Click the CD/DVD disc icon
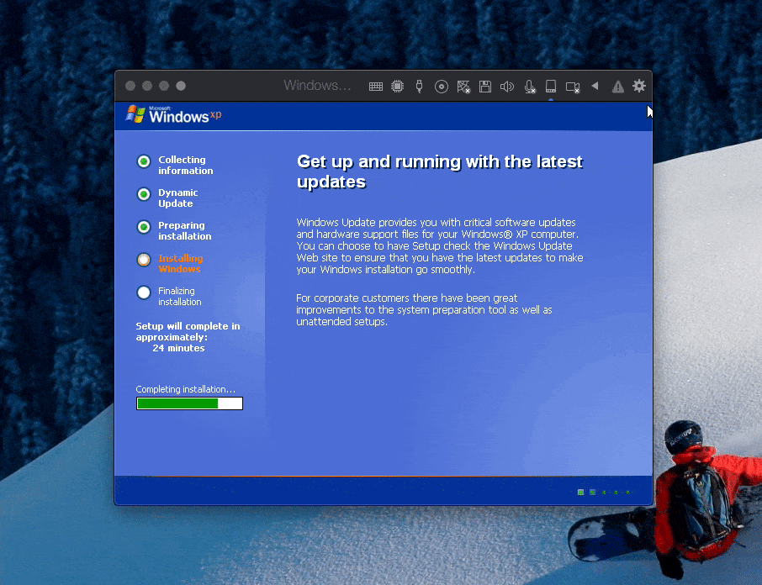762x585 pixels. click(x=442, y=87)
